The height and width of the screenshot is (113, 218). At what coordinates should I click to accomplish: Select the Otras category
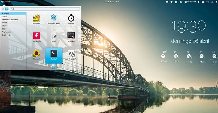click(13, 29)
